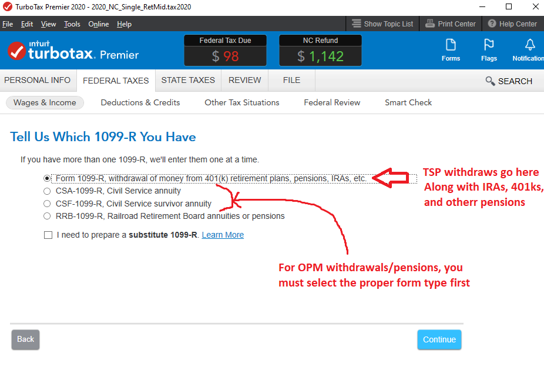Maximize the TurboTax window

point(509,6)
